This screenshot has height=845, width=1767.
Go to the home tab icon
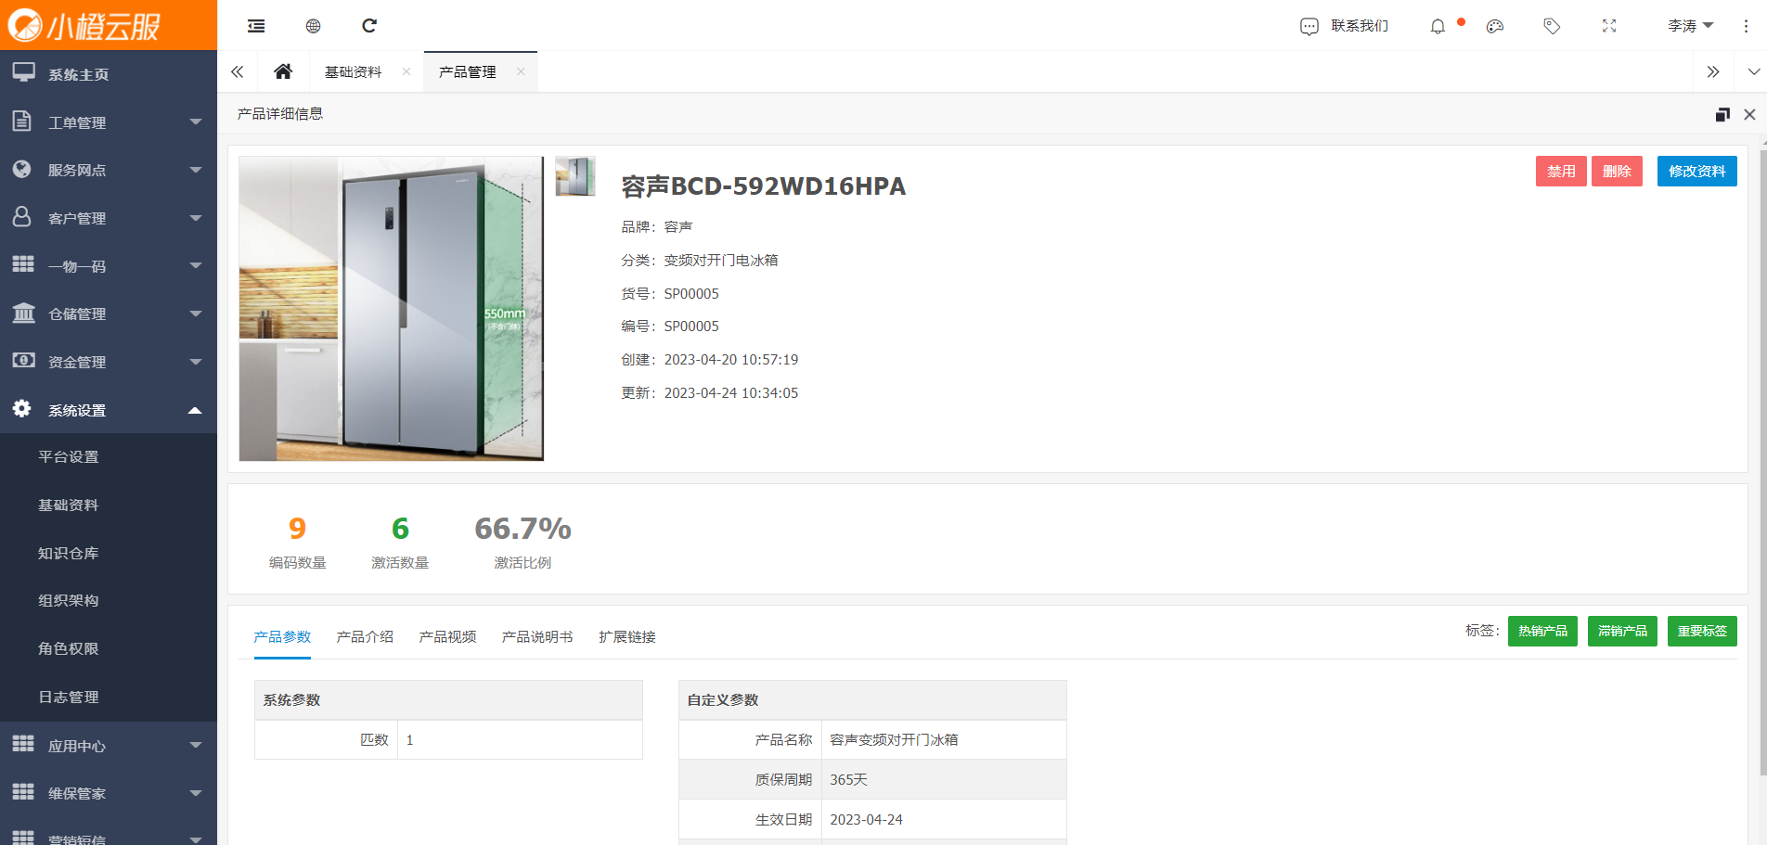pyautogui.click(x=283, y=71)
